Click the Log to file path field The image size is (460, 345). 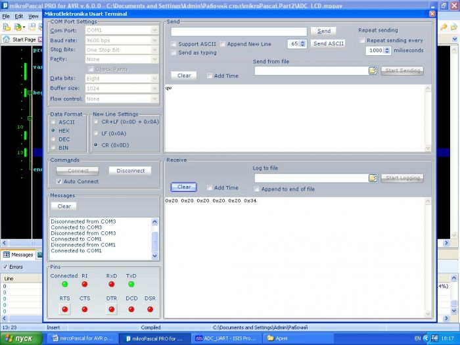click(311, 178)
